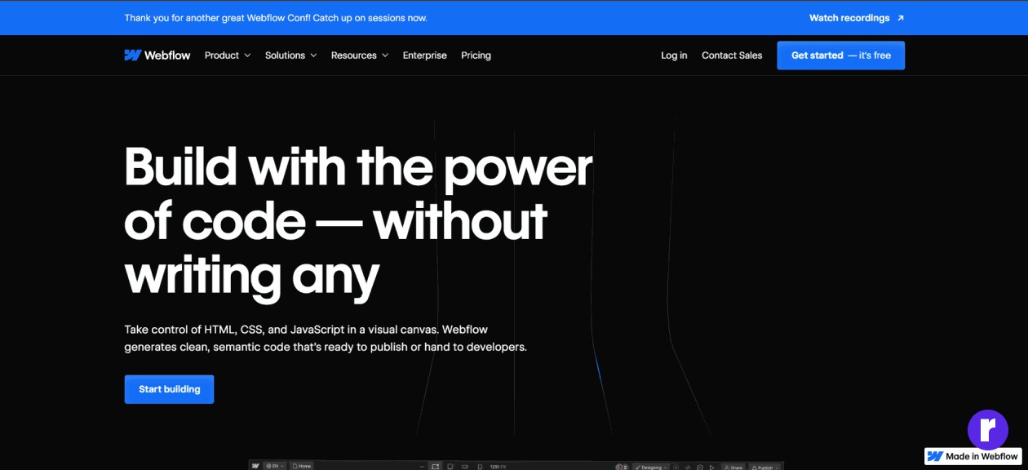Select the desktop breakpoint icon in Designer preview
Viewport: 1028px width, 470px height.
[x=436, y=467]
